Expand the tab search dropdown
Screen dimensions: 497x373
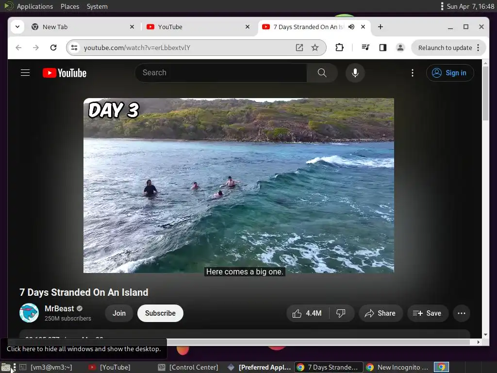[x=17, y=27]
